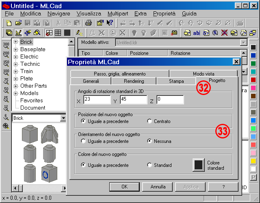Screen dimensions: 260x203
Task: Expand the Brick tree node
Action: 15,42
